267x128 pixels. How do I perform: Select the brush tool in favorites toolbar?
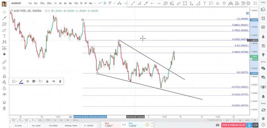pos(179,3)
